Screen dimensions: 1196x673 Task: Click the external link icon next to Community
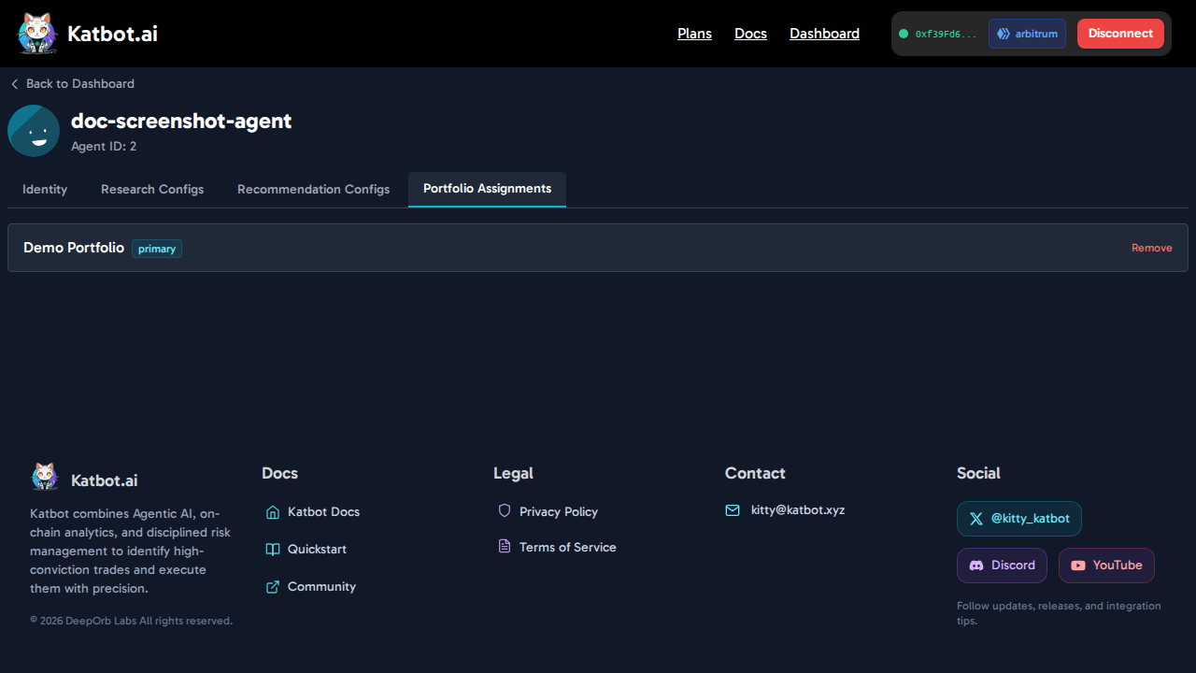[x=273, y=587]
